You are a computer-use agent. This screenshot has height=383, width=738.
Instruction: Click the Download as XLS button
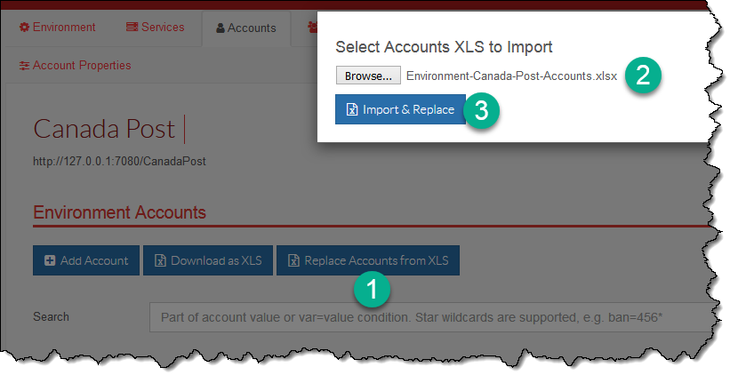point(208,260)
